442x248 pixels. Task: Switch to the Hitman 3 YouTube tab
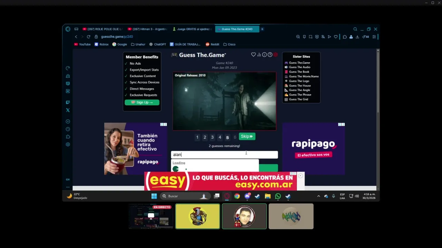click(x=147, y=29)
